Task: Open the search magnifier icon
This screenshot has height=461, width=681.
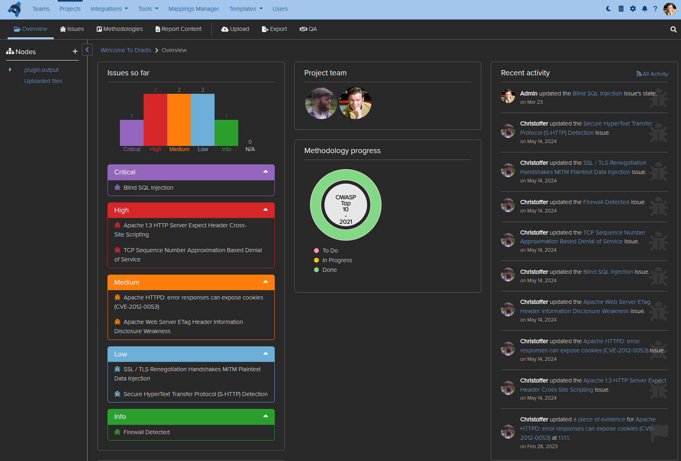Action: [x=673, y=29]
